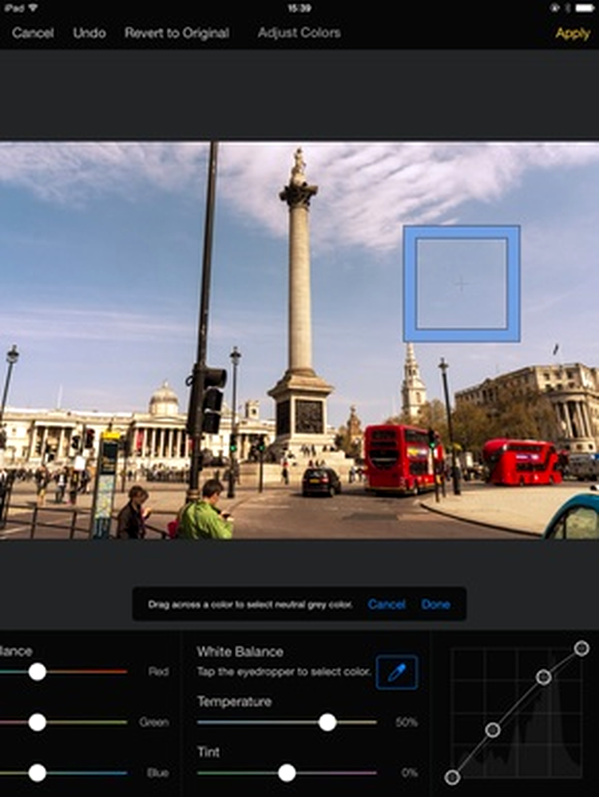Viewport: 599px width, 797px height.
Task: Tap the Temperature label
Action: click(235, 701)
